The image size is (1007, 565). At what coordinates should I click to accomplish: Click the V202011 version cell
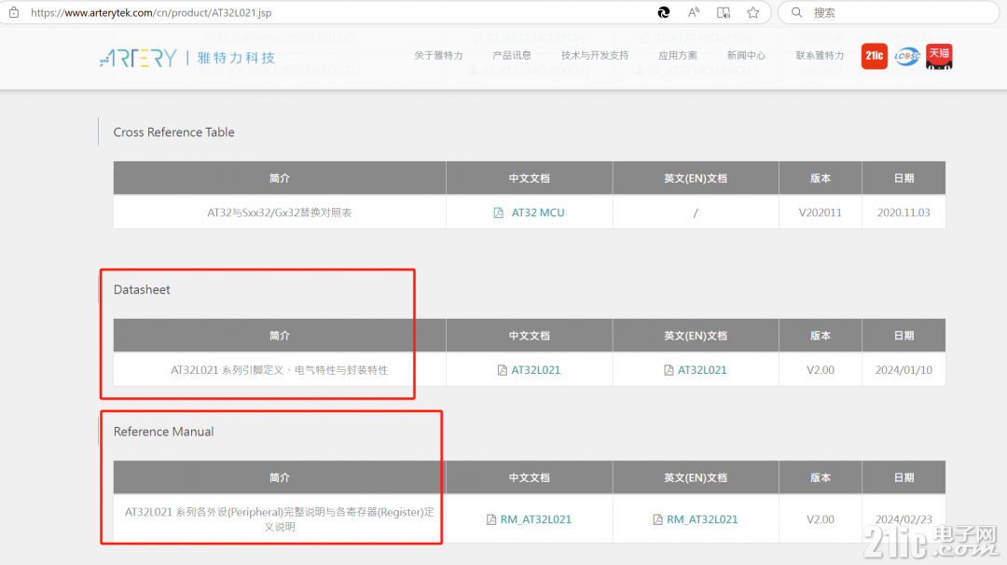tap(821, 213)
